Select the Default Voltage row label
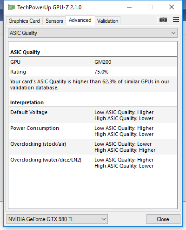Screen dimensions: 186x230 pyautogui.click(x=29, y=112)
